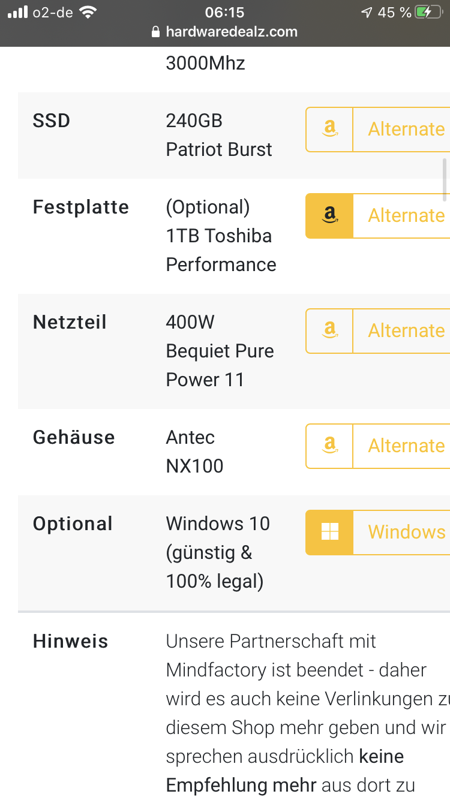Screen dimensions: 450x800
Task: Tap the Wi-Fi status icon
Action: click(88, 12)
